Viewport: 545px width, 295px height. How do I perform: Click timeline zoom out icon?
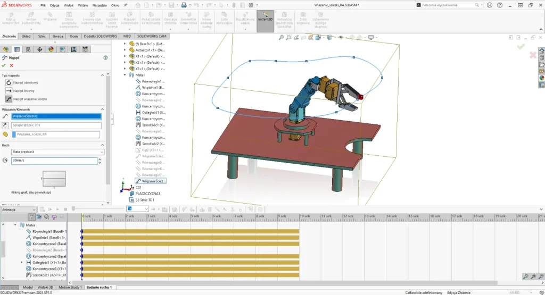coord(541,276)
